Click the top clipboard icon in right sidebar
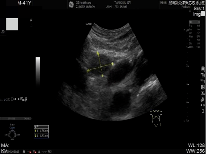Viewport: 206px width, 154px height. click(203, 69)
